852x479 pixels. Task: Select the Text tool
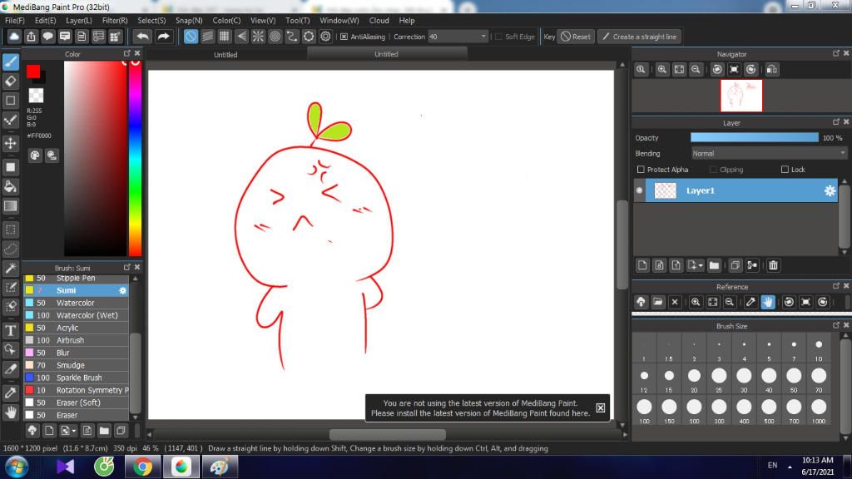[10, 330]
